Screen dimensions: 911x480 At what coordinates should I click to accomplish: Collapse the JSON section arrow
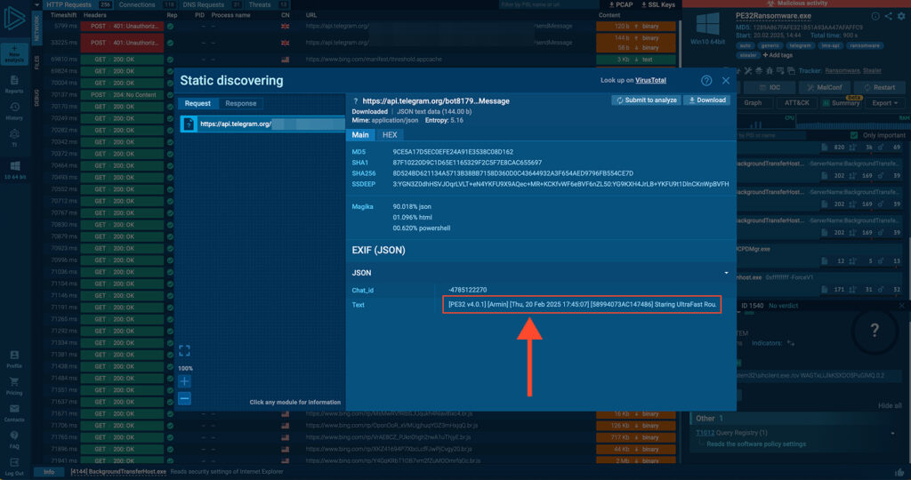pos(726,273)
